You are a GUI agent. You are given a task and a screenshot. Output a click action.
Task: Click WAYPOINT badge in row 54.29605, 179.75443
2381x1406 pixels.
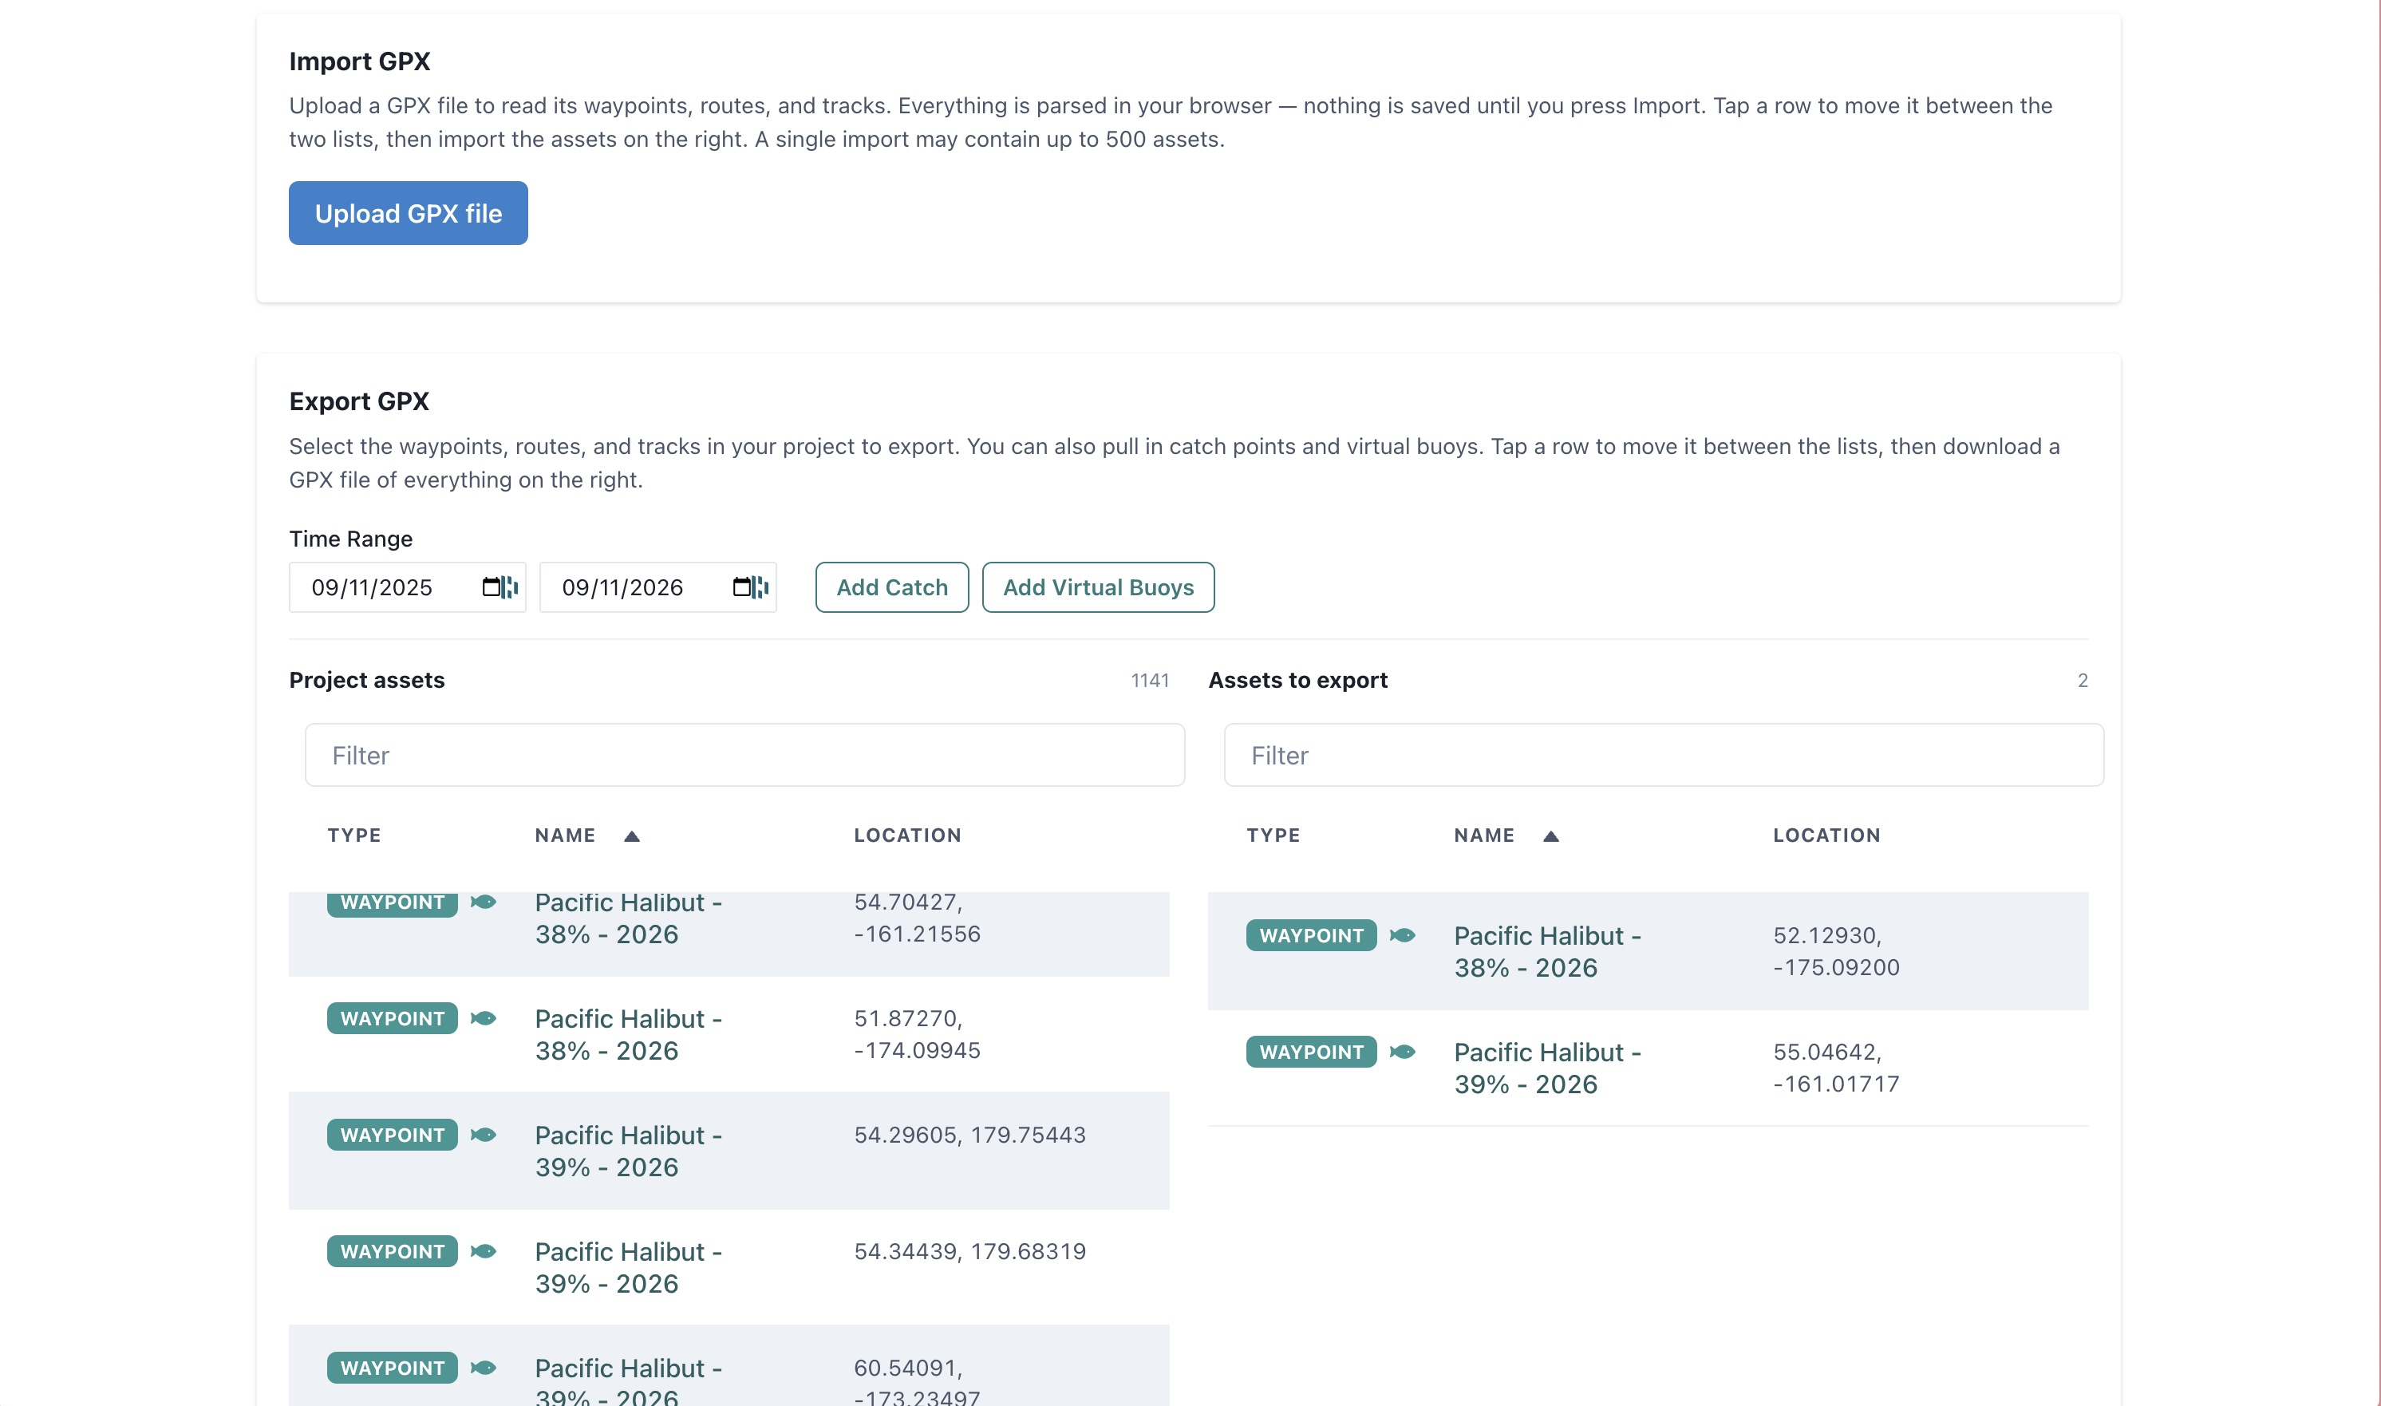[x=392, y=1135]
